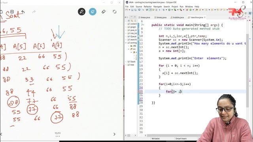
Task: Click the crop/selection tool in notes app
Action: tap(115, 11)
